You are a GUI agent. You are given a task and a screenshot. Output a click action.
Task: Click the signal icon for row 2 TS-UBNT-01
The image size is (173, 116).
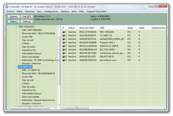(x=63, y=35)
